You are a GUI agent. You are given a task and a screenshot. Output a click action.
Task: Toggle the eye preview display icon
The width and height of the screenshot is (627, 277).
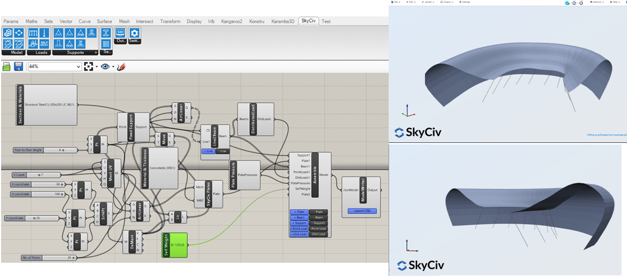tap(106, 67)
